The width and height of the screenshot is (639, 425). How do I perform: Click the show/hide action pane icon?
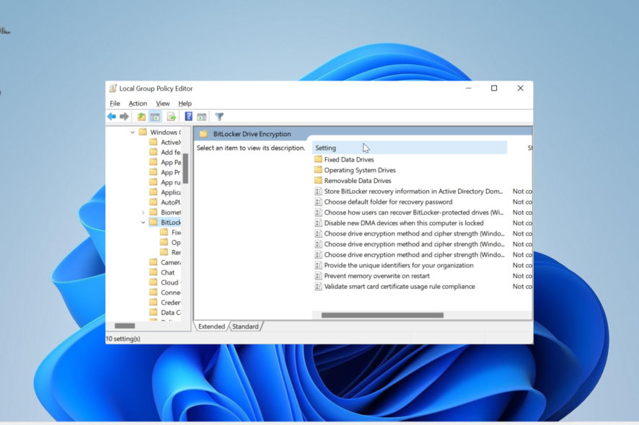pyautogui.click(x=202, y=117)
